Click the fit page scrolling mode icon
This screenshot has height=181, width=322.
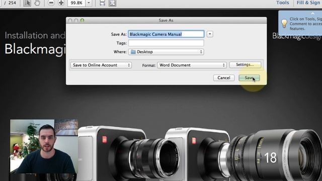tap(102, 3)
